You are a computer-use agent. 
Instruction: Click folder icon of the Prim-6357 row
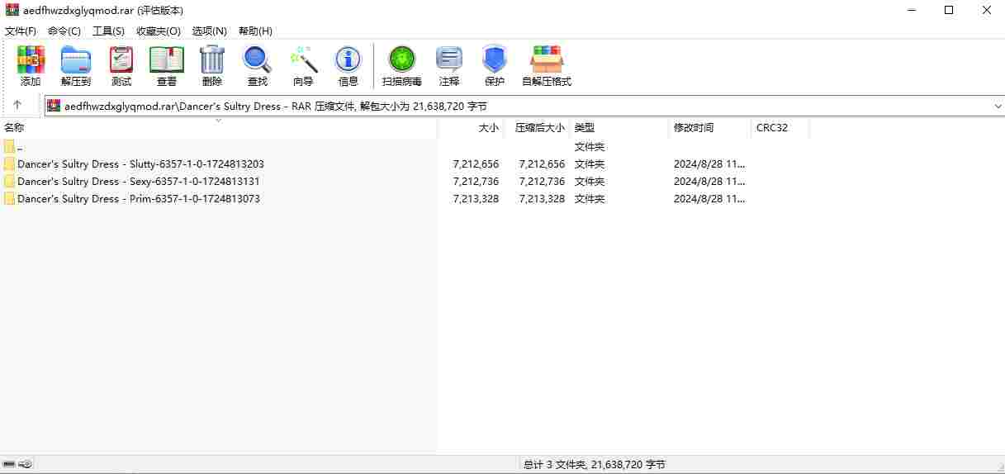coord(9,198)
